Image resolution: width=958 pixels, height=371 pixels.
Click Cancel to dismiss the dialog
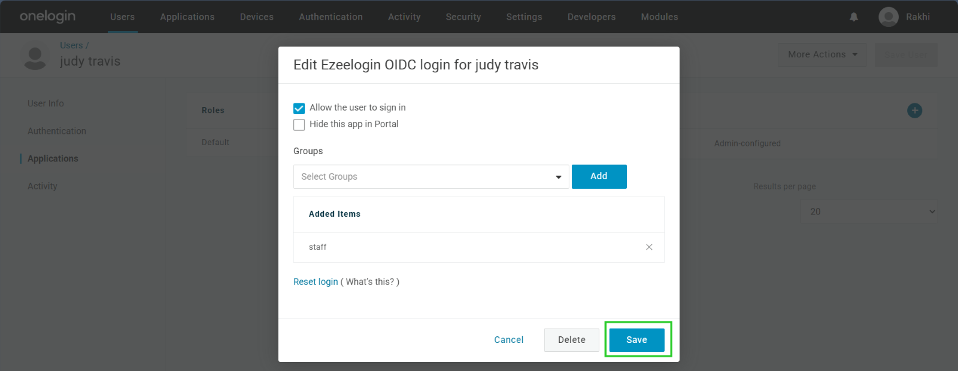509,340
